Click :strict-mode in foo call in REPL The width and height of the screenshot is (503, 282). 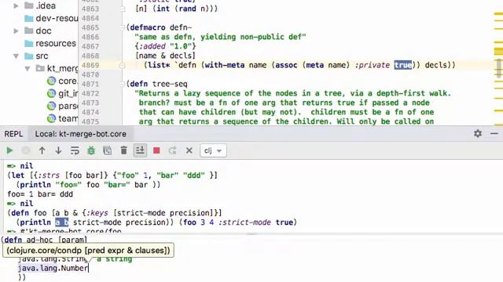(x=244, y=222)
